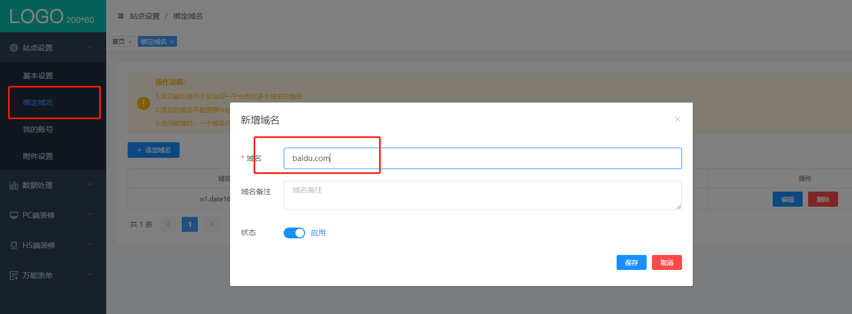The height and width of the screenshot is (314, 852).
Task: Switch to the 首页 tab
Action: [x=118, y=42]
